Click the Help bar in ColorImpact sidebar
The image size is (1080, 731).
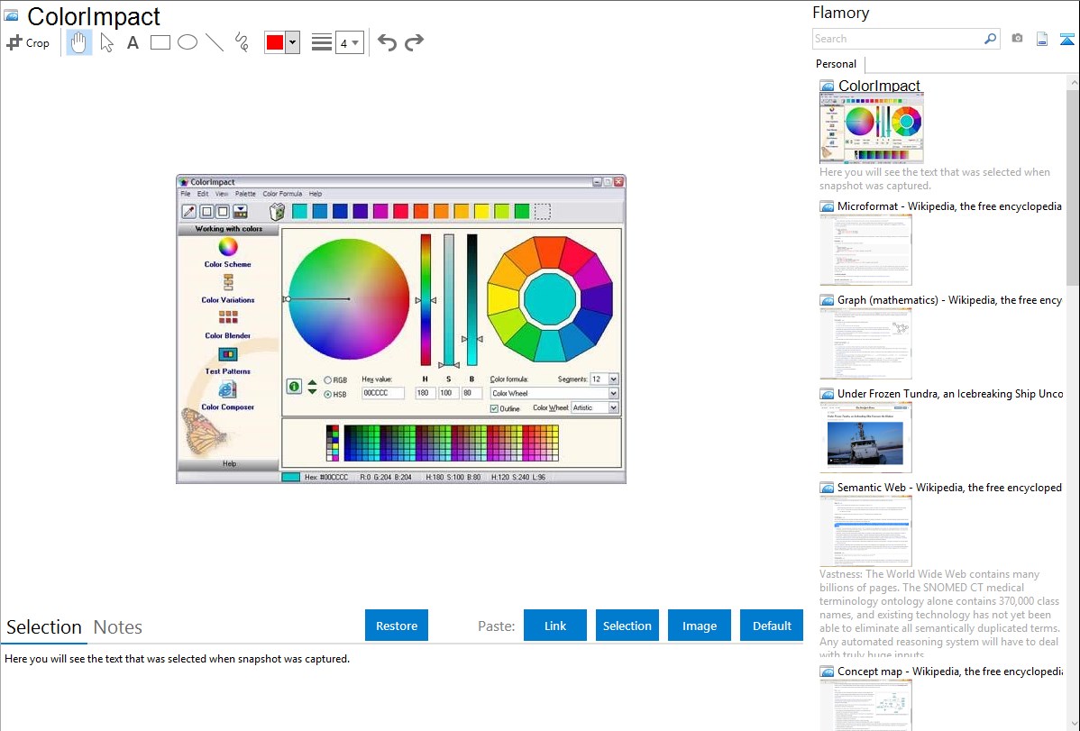[229, 463]
